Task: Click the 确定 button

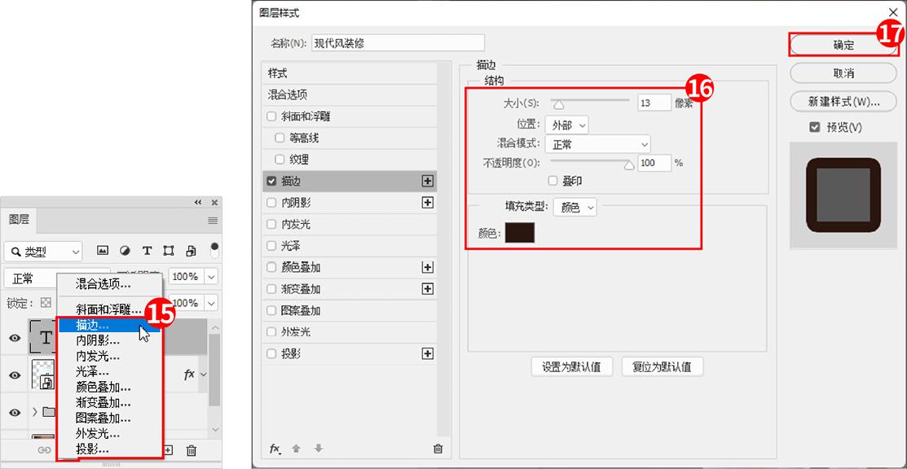Action: [x=843, y=46]
